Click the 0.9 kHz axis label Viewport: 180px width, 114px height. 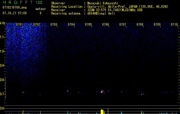pyautogui.click(x=3, y=66)
